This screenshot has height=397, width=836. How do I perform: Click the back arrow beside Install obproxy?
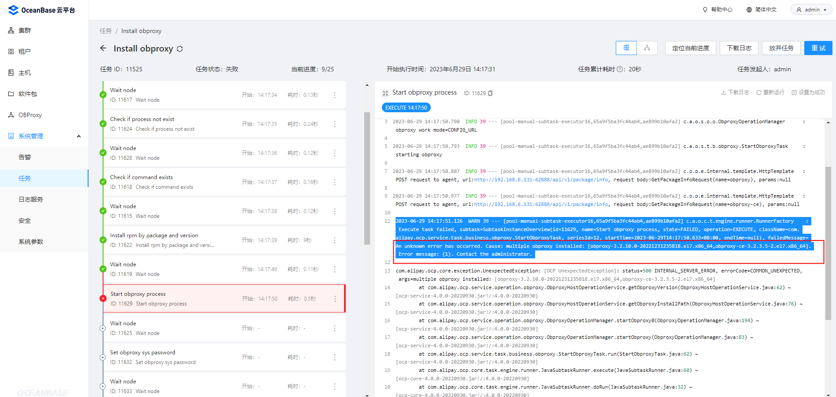(x=103, y=48)
